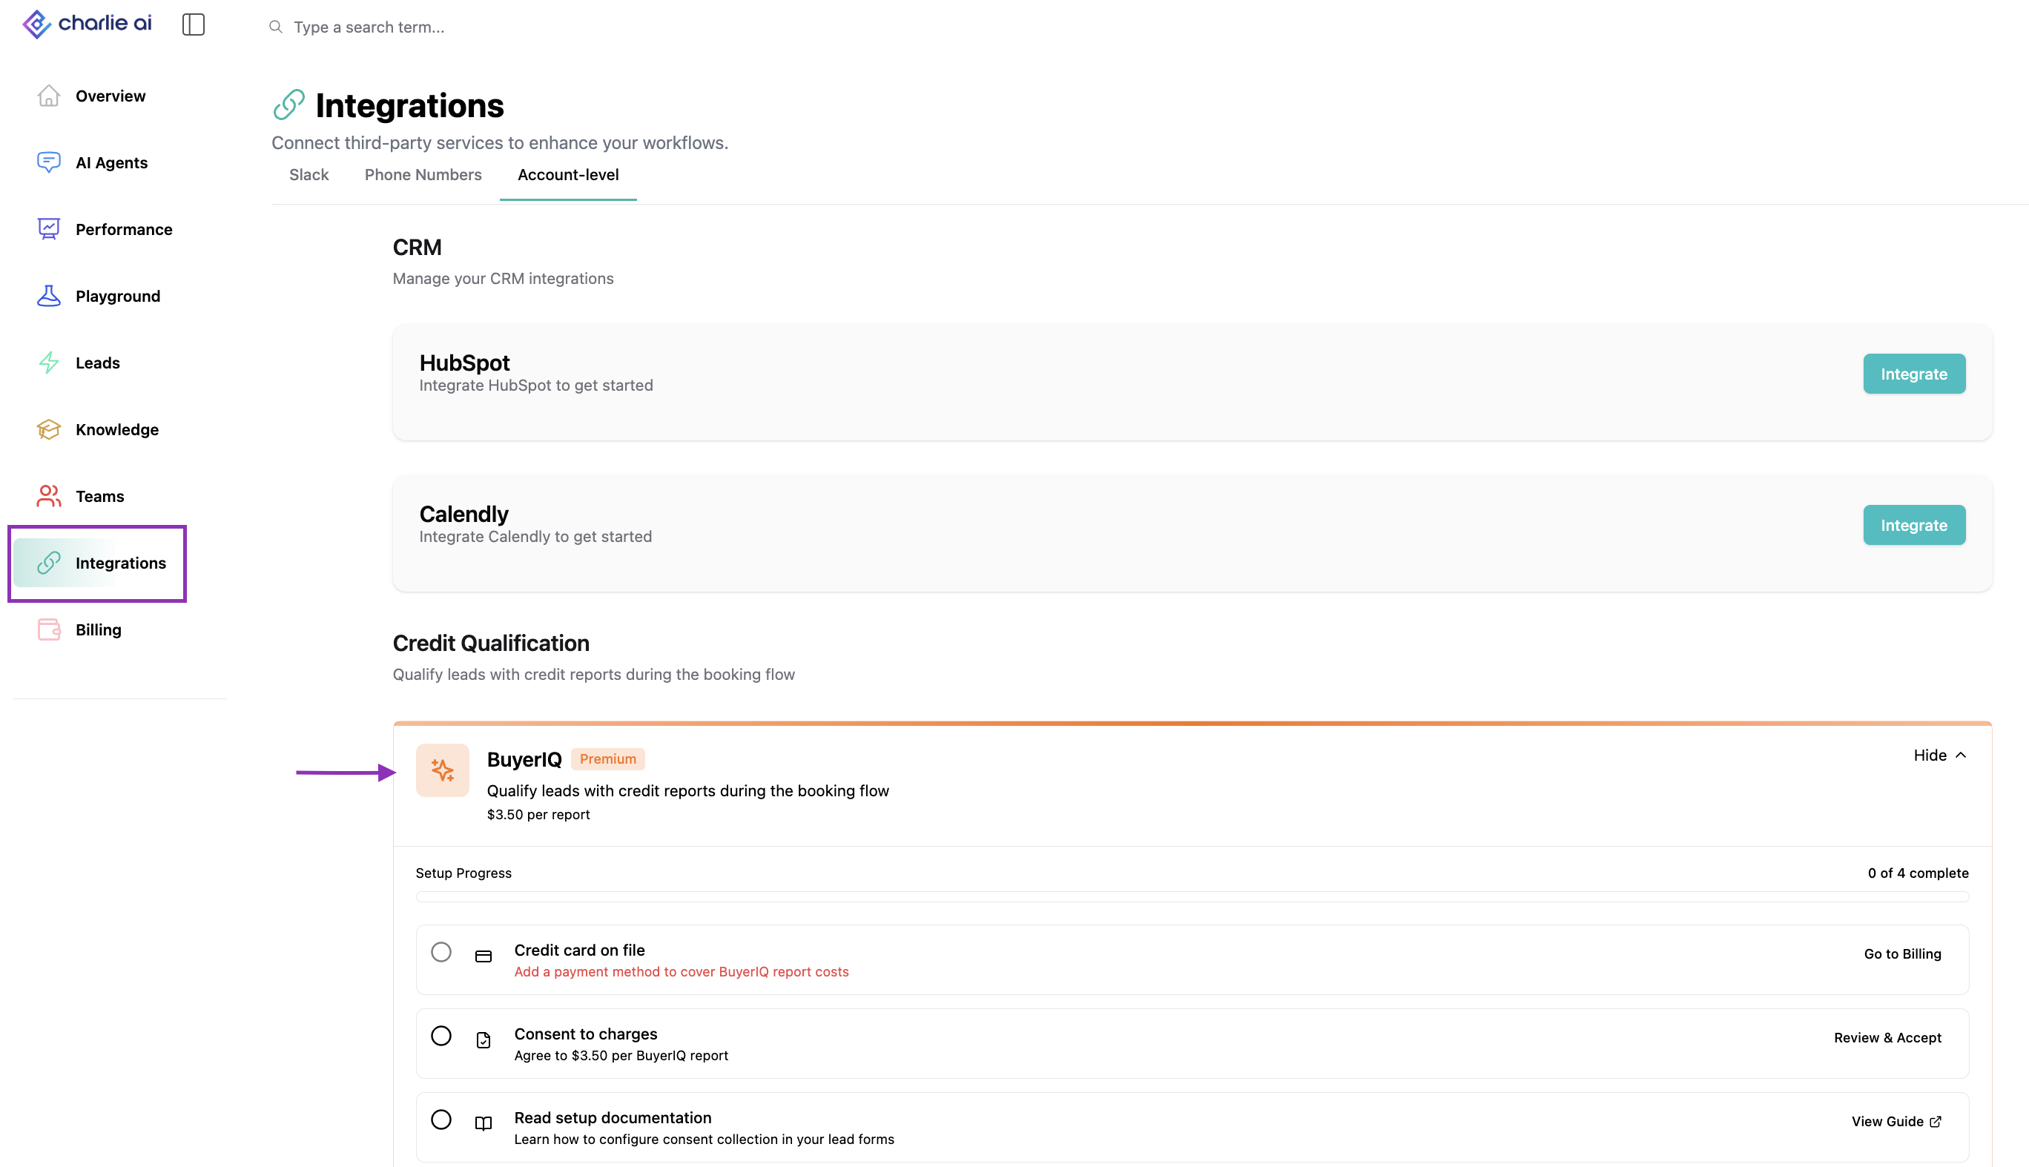Click the CRM section heading
2029x1167 pixels.
[417, 247]
